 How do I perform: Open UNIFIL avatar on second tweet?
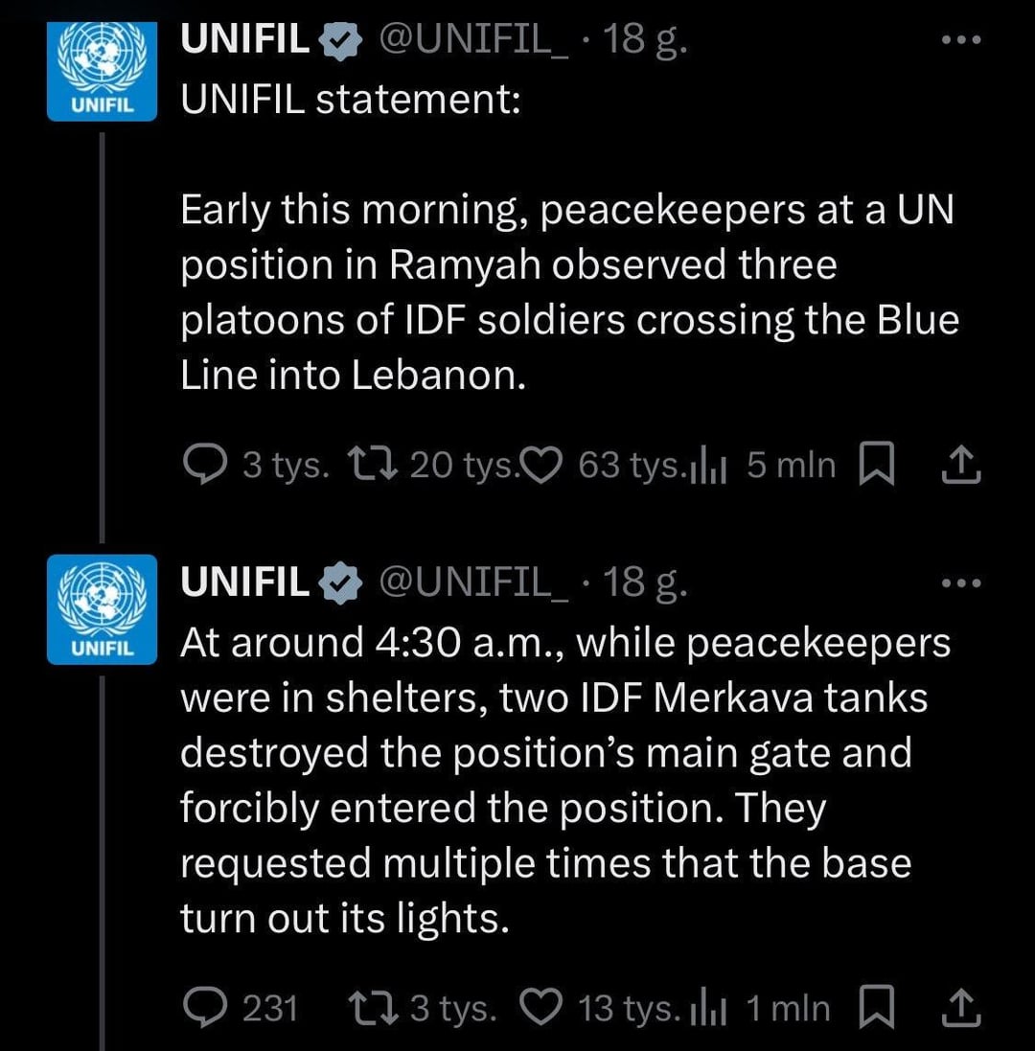(x=102, y=609)
